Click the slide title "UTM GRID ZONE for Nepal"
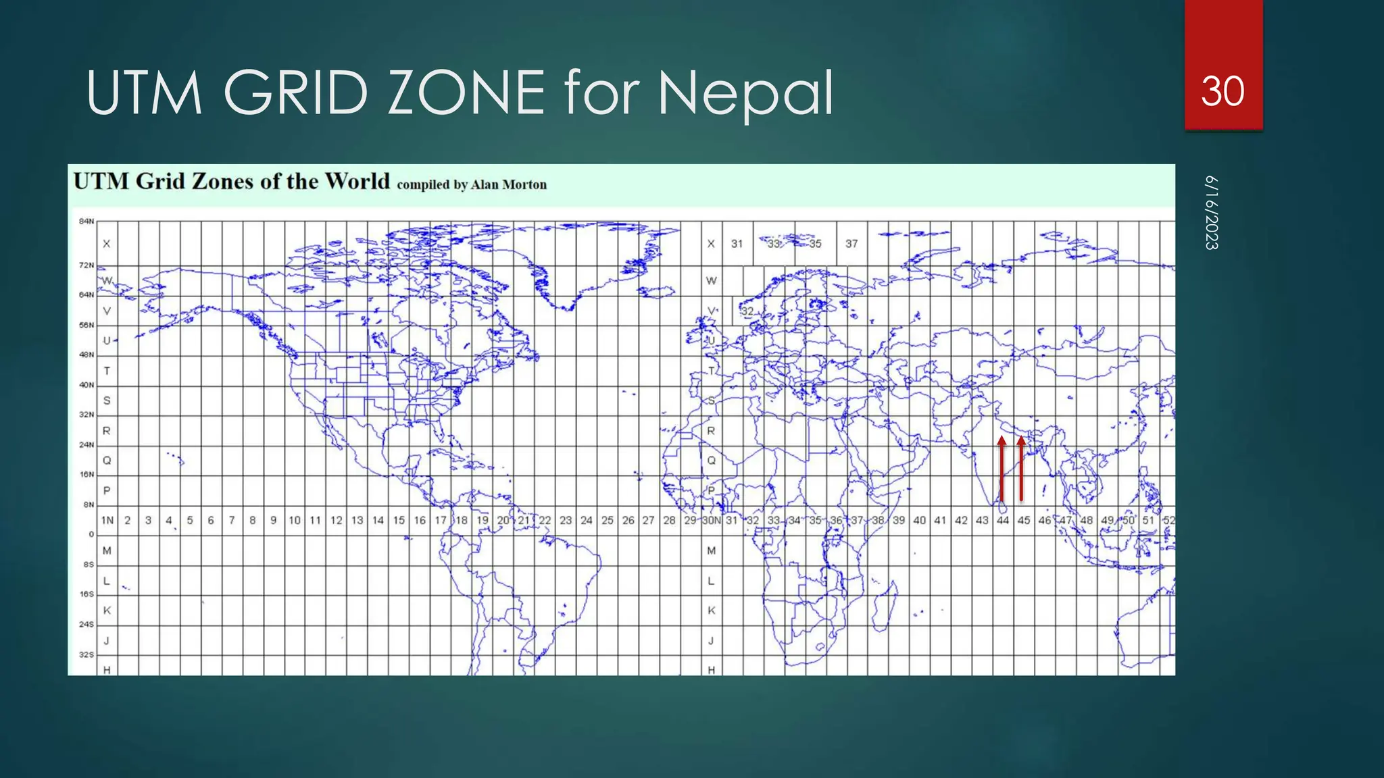 (460, 93)
